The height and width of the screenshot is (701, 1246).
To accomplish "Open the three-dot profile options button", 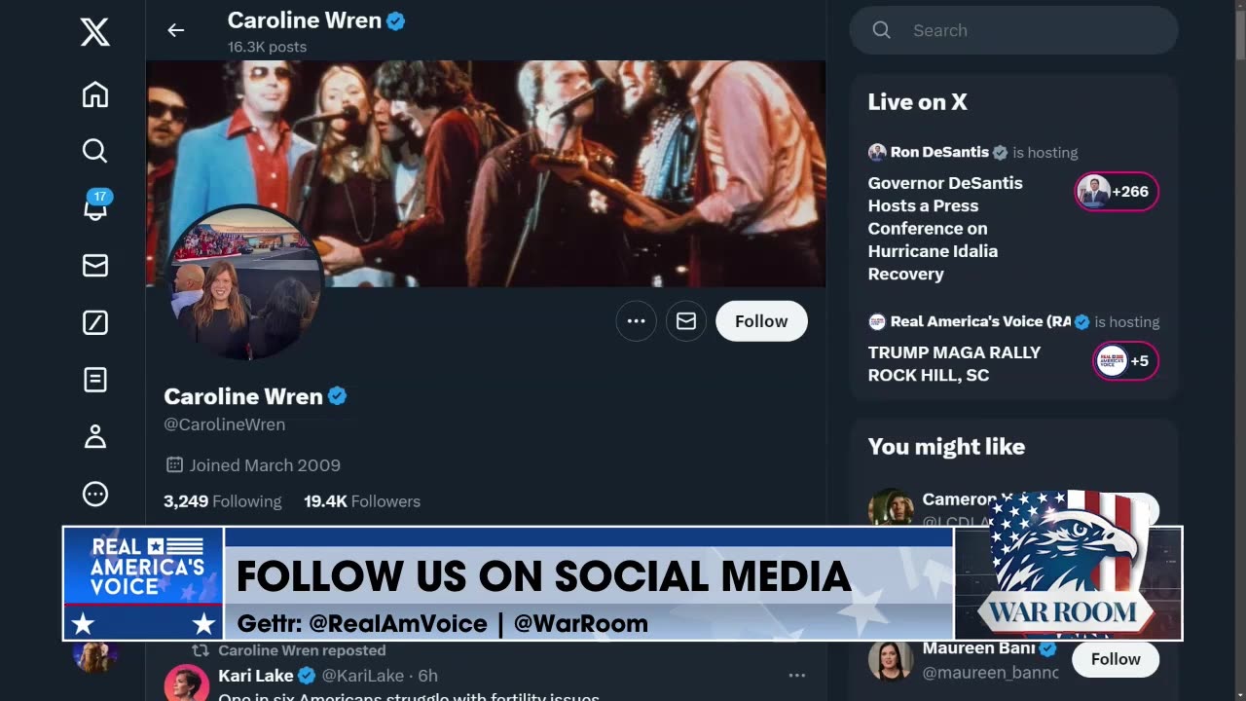I will pyautogui.click(x=636, y=321).
